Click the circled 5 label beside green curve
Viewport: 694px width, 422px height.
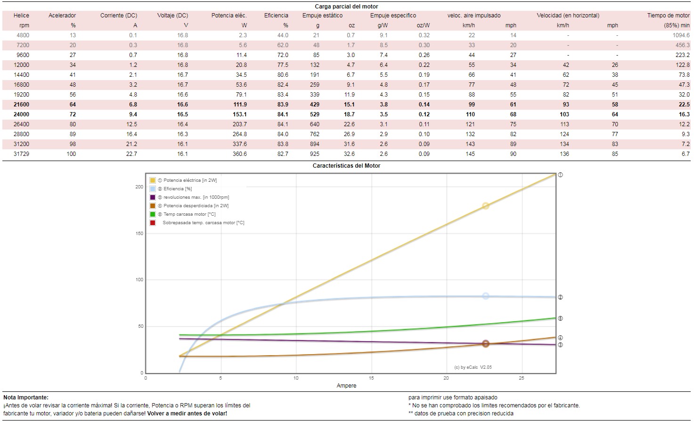[x=560, y=318]
